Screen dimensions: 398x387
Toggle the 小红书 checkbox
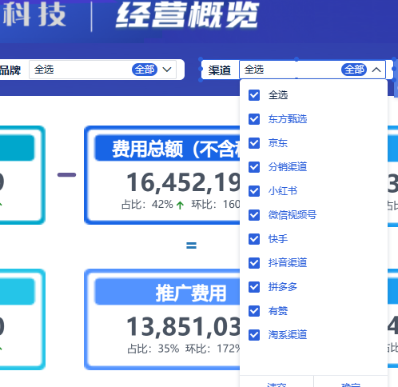point(254,191)
